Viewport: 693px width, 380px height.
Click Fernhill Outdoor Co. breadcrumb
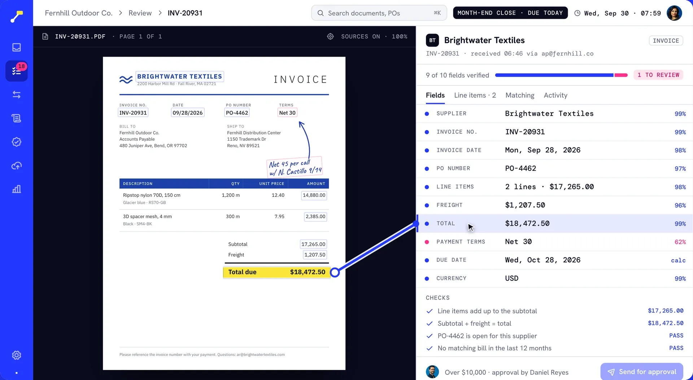(x=79, y=13)
